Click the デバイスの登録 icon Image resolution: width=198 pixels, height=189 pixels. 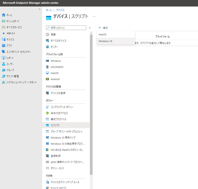(x=47, y=93)
